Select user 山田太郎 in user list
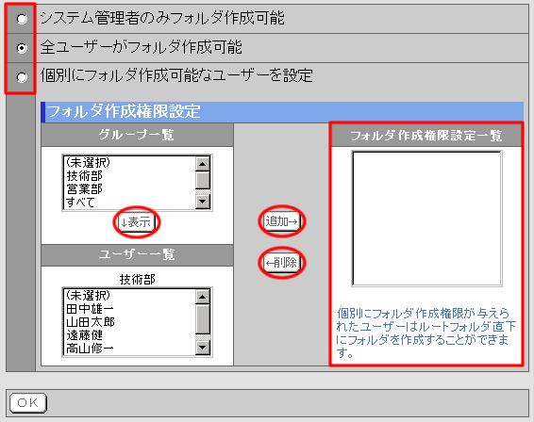534x422 pixels. [129, 322]
